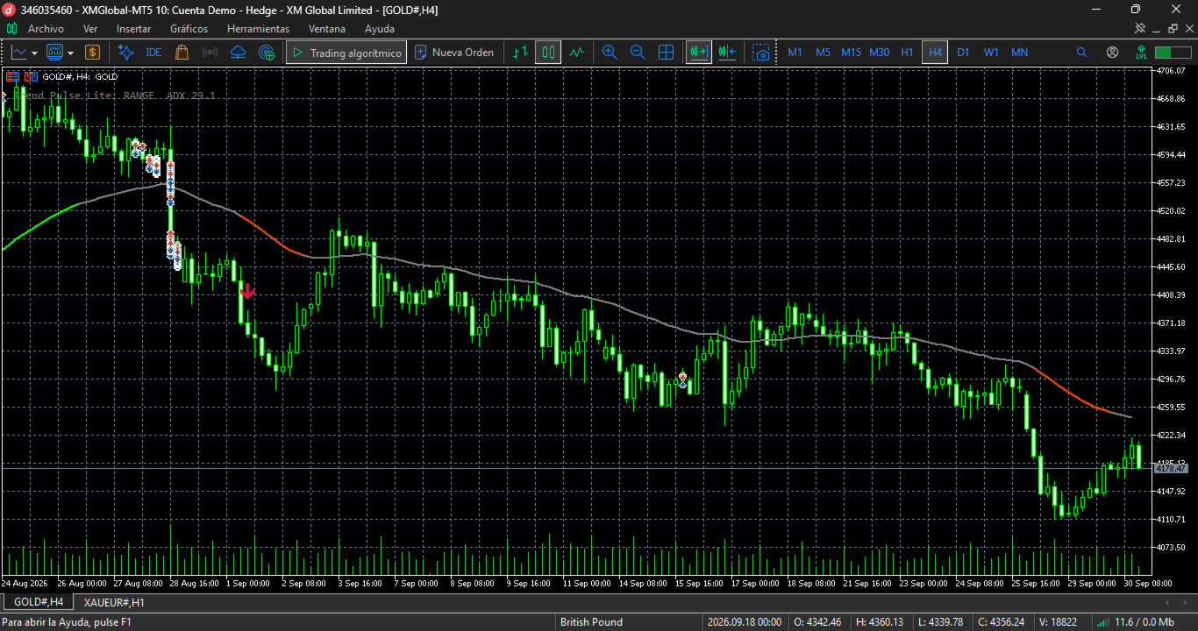Open the Herramientas menu
Screen dimensions: 1198x631
pyautogui.click(x=258, y=29)
